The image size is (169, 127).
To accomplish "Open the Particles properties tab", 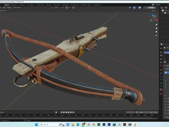I will [x=161, y=77].
